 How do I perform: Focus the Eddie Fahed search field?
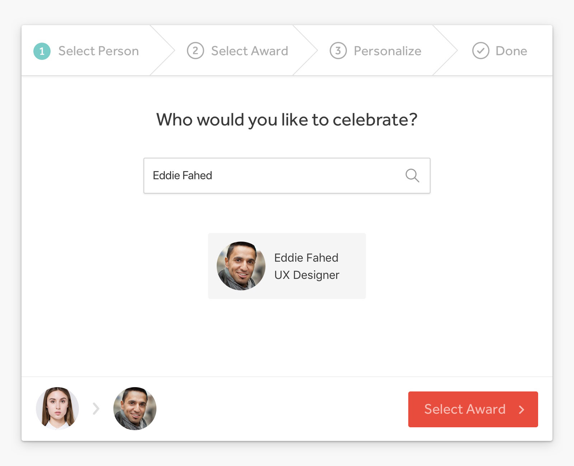287,176
